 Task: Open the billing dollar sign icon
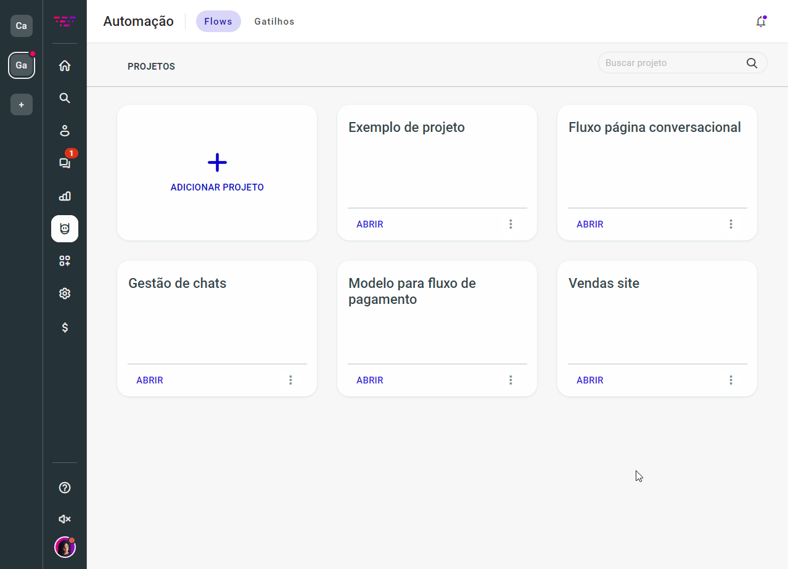click(65, 327)
